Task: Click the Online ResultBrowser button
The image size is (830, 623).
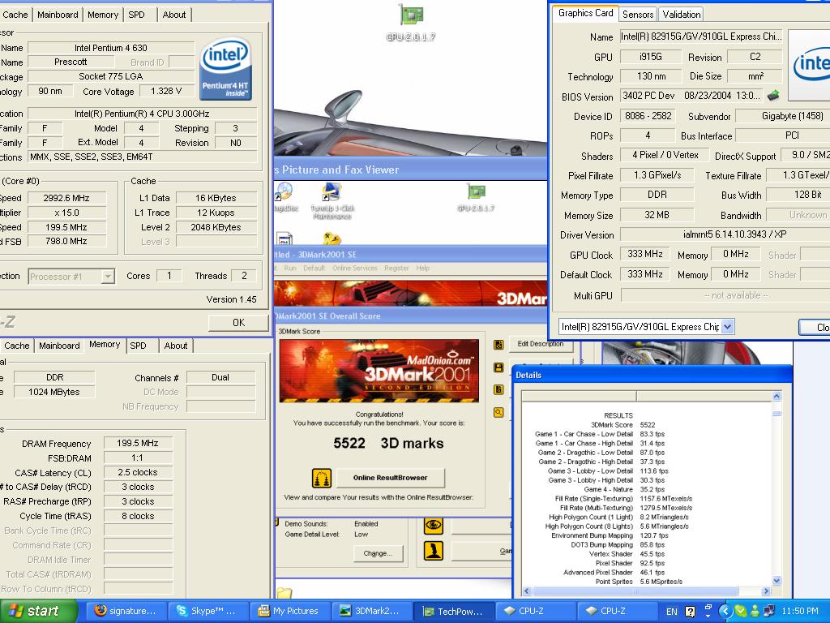Action: (x=390, y=478)
